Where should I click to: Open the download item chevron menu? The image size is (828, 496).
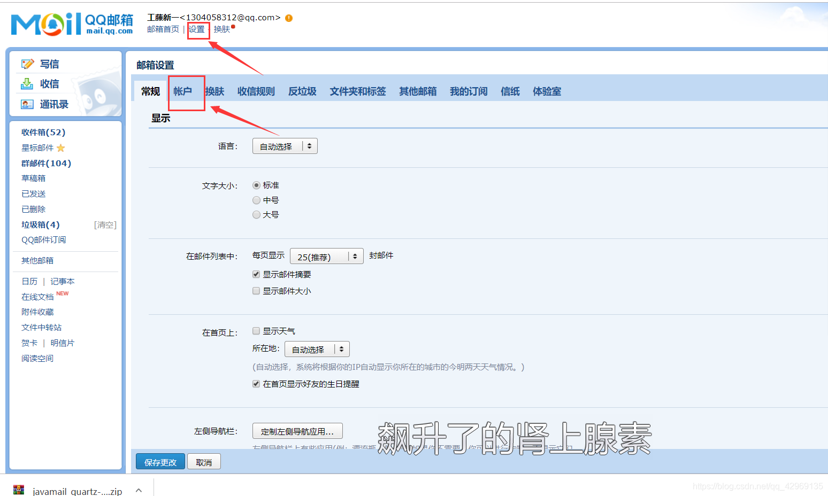pyautogui.click(x=139, y=490)
